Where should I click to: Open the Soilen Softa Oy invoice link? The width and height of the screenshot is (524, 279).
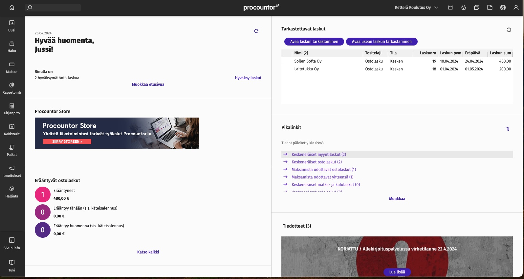pos(308,61)
